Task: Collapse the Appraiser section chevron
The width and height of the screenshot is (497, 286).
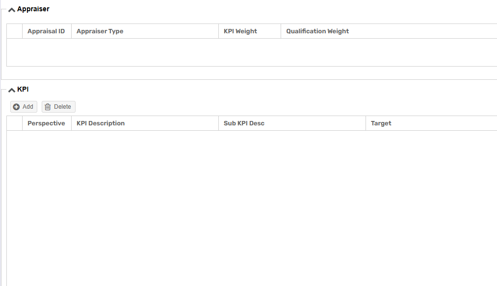Action: click(x=12, y=10)
